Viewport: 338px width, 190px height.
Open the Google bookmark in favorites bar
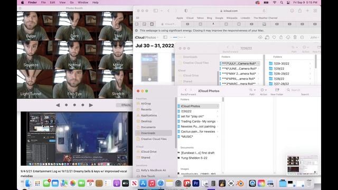click(219, 18)
